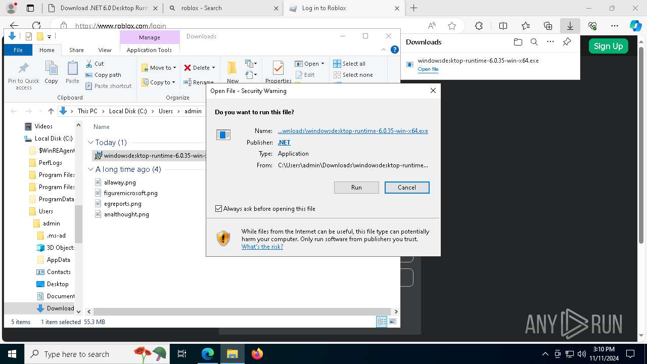This screenshot has height=364, width=647.
Task: Select Videos in the navigation tree
Action: [43, 126]
